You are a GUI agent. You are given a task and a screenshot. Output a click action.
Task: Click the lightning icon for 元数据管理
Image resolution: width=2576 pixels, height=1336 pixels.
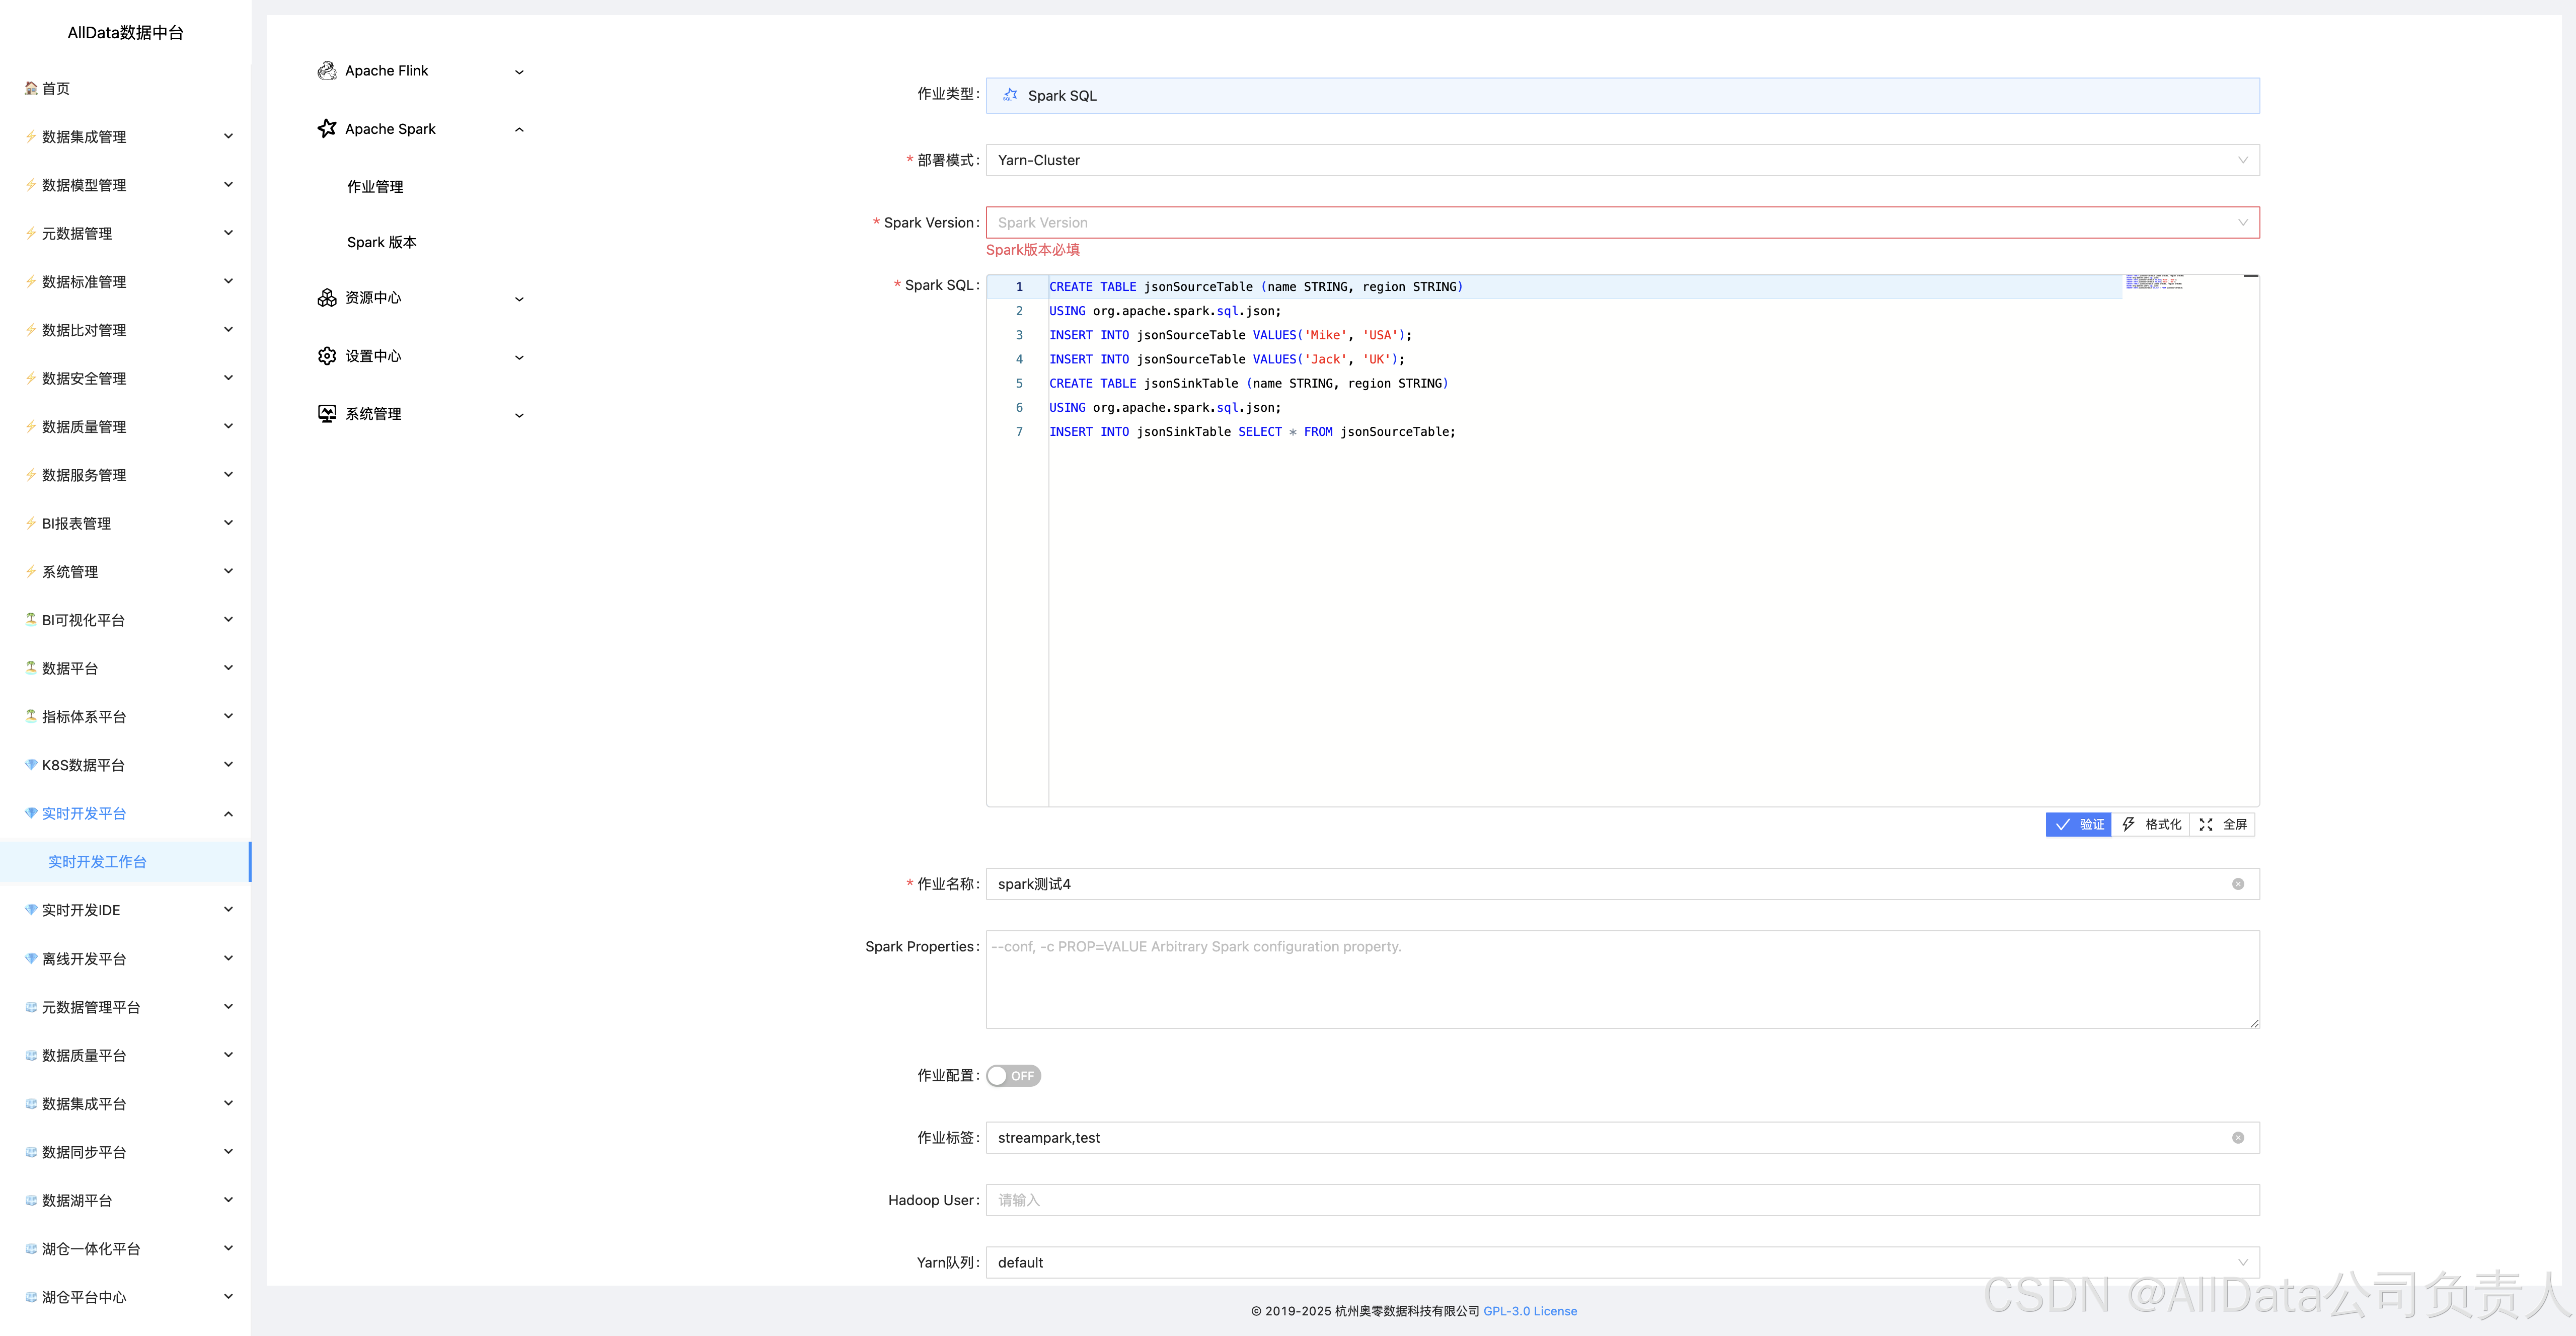point(31,233)
